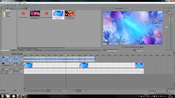175x98 pixels.
Task: Click the What's This help icon
Action: tap(34, 5)
